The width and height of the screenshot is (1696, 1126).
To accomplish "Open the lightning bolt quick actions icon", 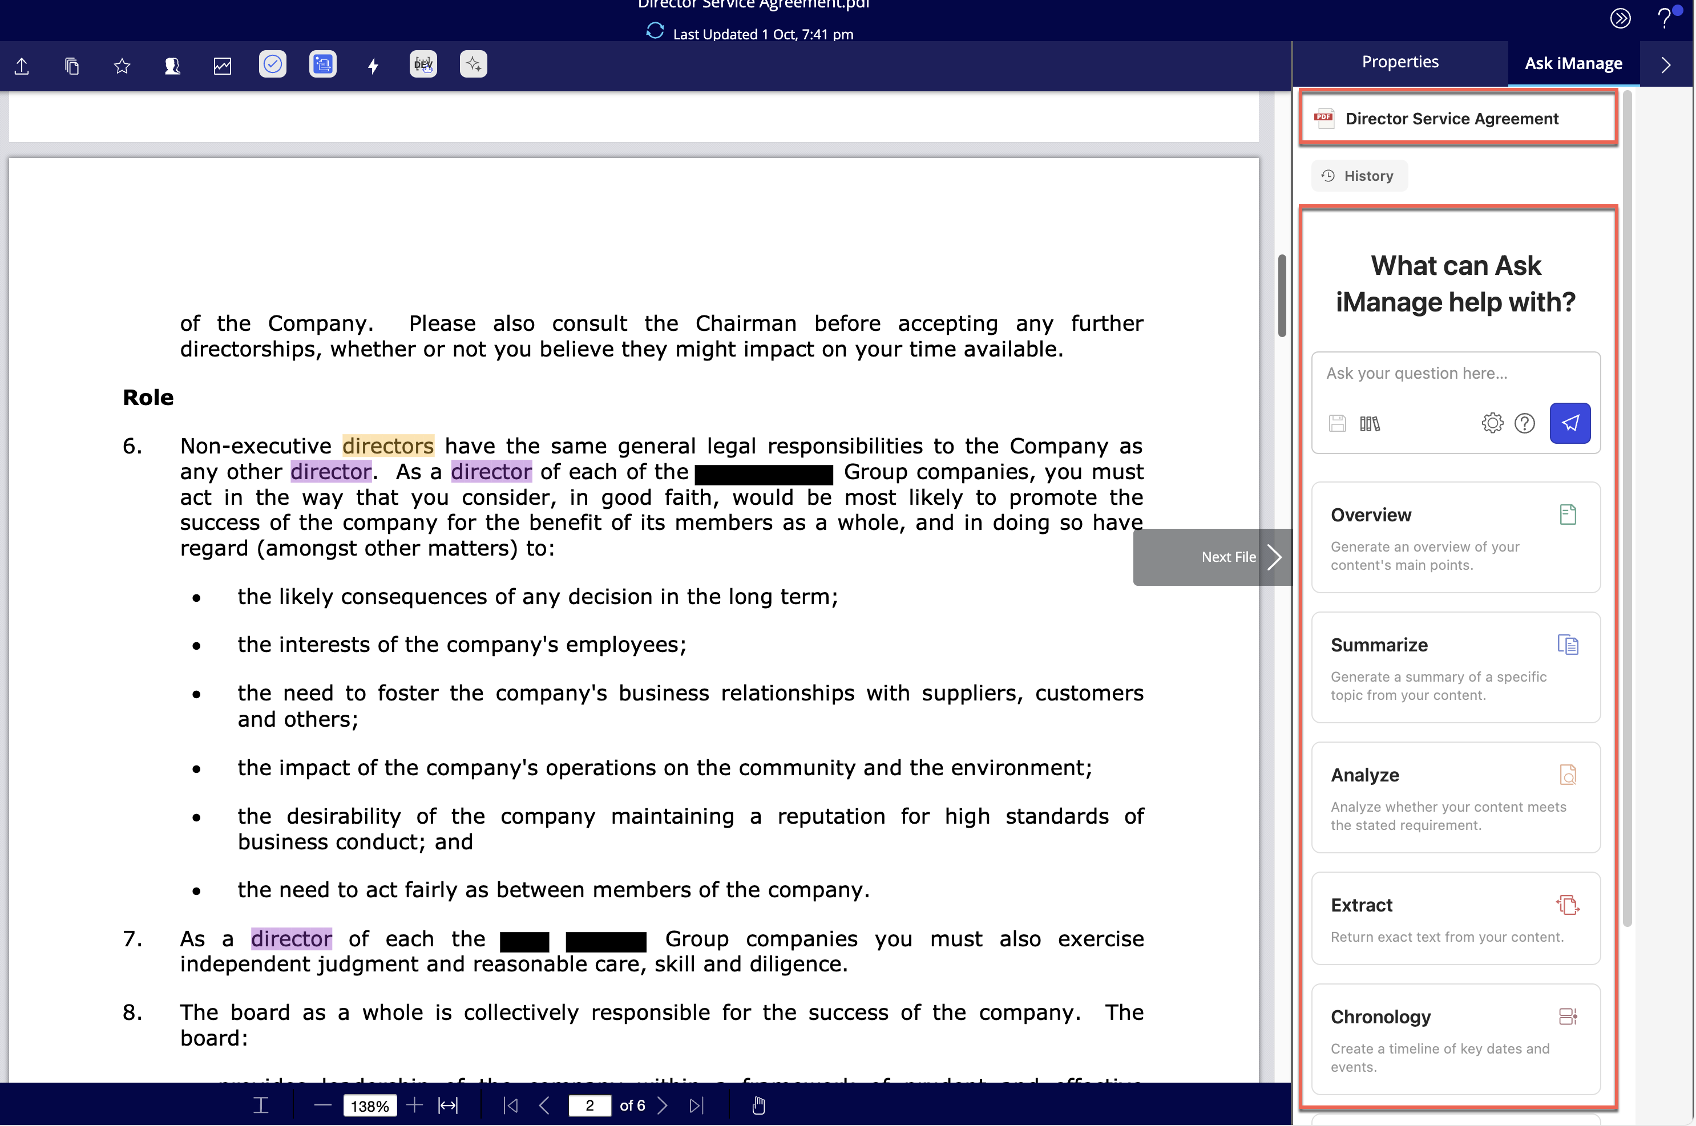I will point(373,66).
